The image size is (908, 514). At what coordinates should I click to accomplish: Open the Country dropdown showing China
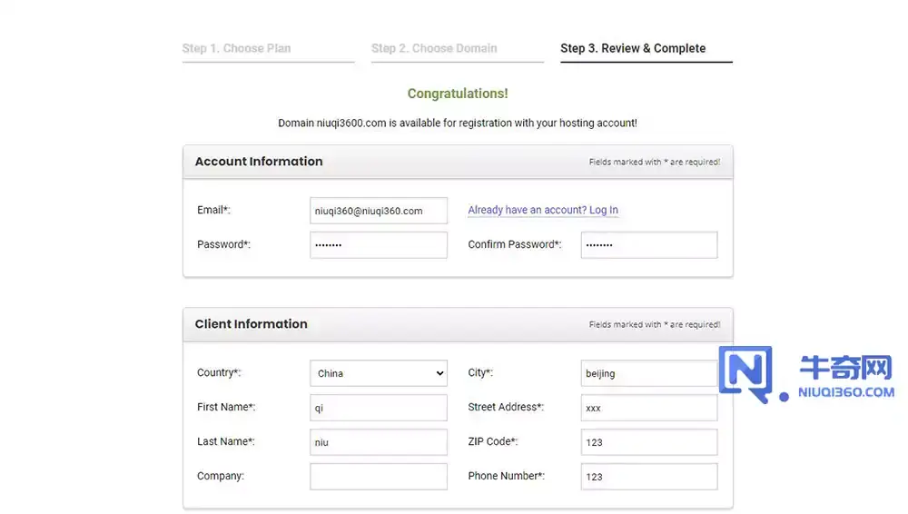click(x=379, y=373)
